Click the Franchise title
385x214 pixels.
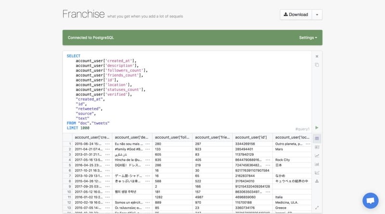tap(83, 14)
